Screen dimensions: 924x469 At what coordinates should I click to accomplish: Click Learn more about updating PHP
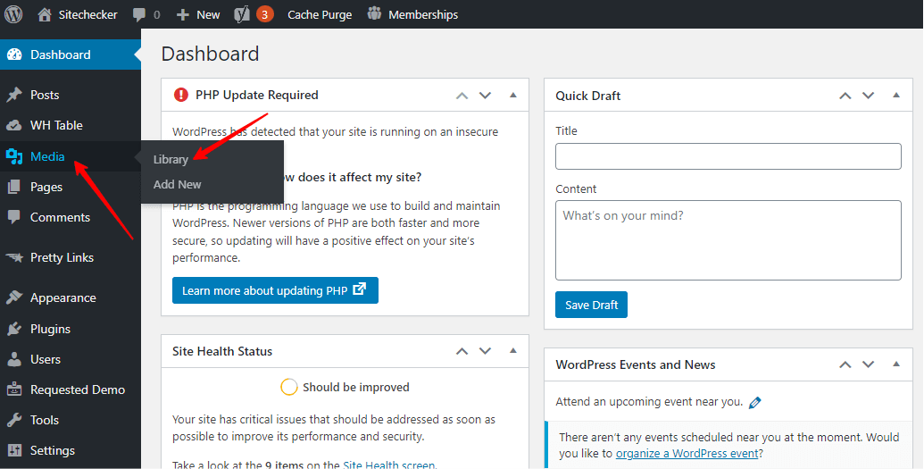click(x=275, y=290)
